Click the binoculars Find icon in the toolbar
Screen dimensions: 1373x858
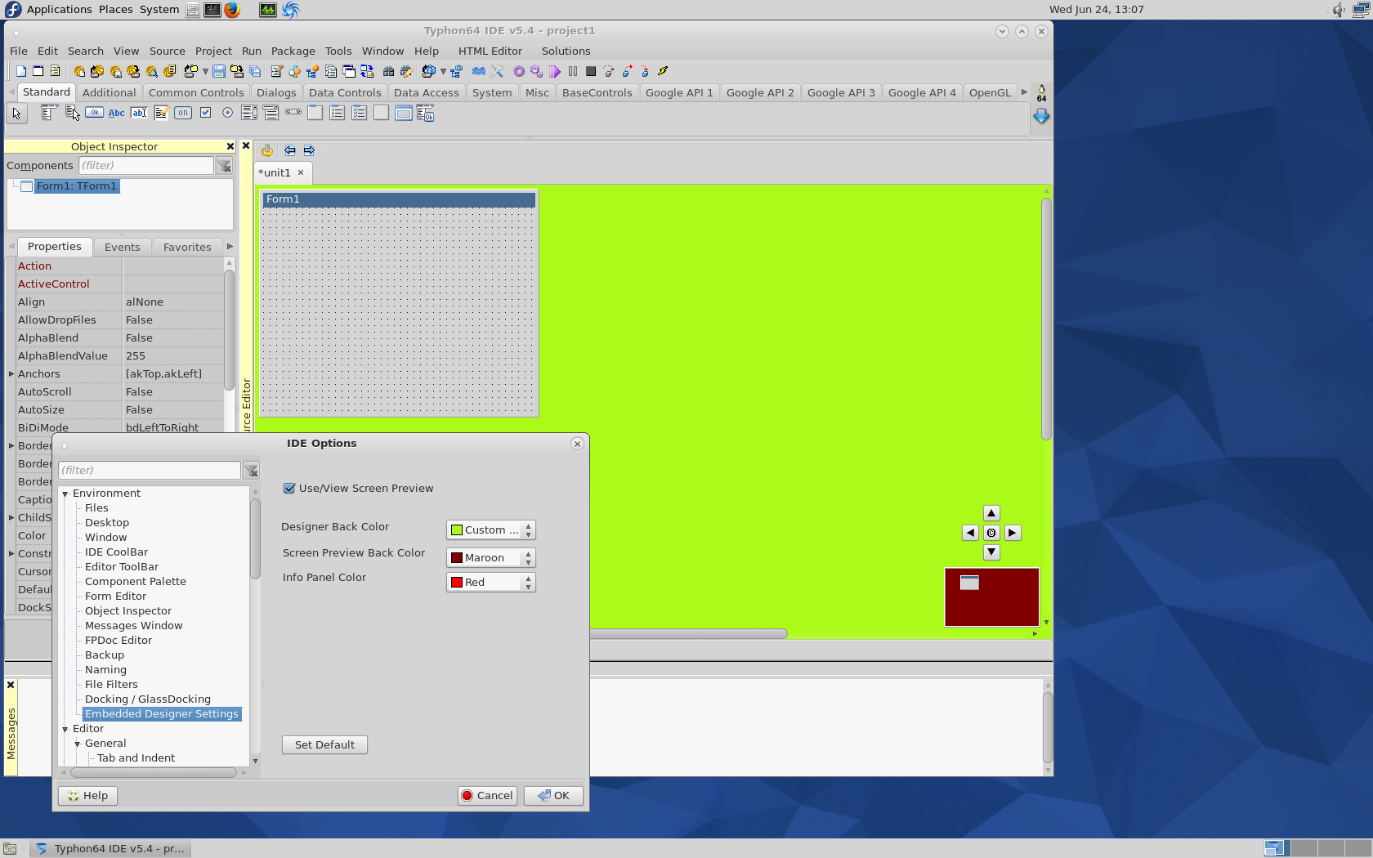point(389,71)
